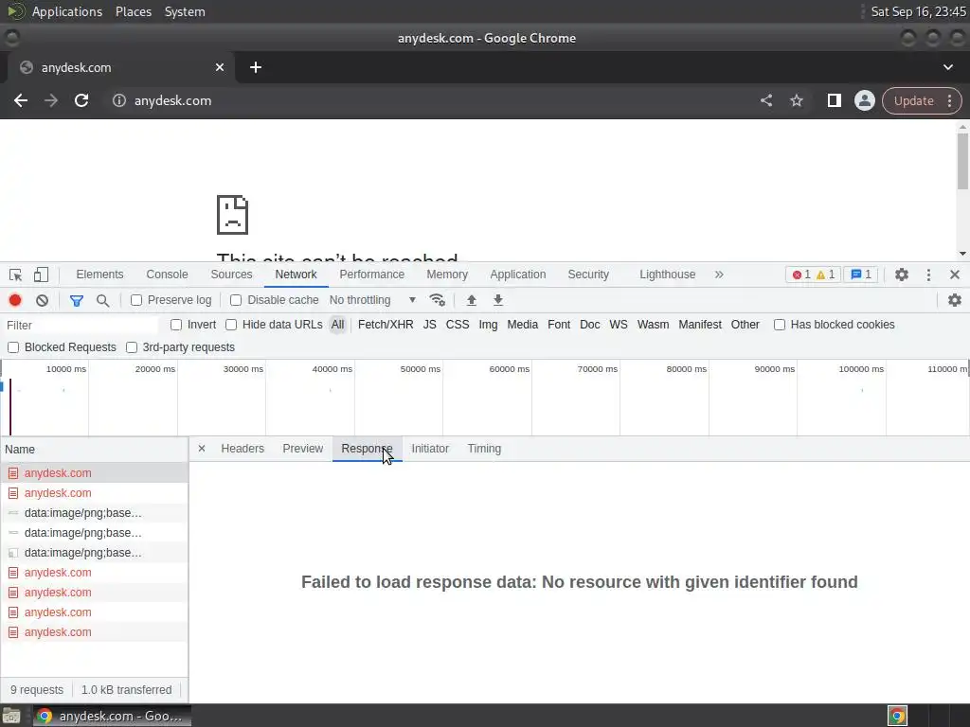Toggle DevTools device toolbar icon
Viewport: 970px width, 727px height.
[41, 275]
